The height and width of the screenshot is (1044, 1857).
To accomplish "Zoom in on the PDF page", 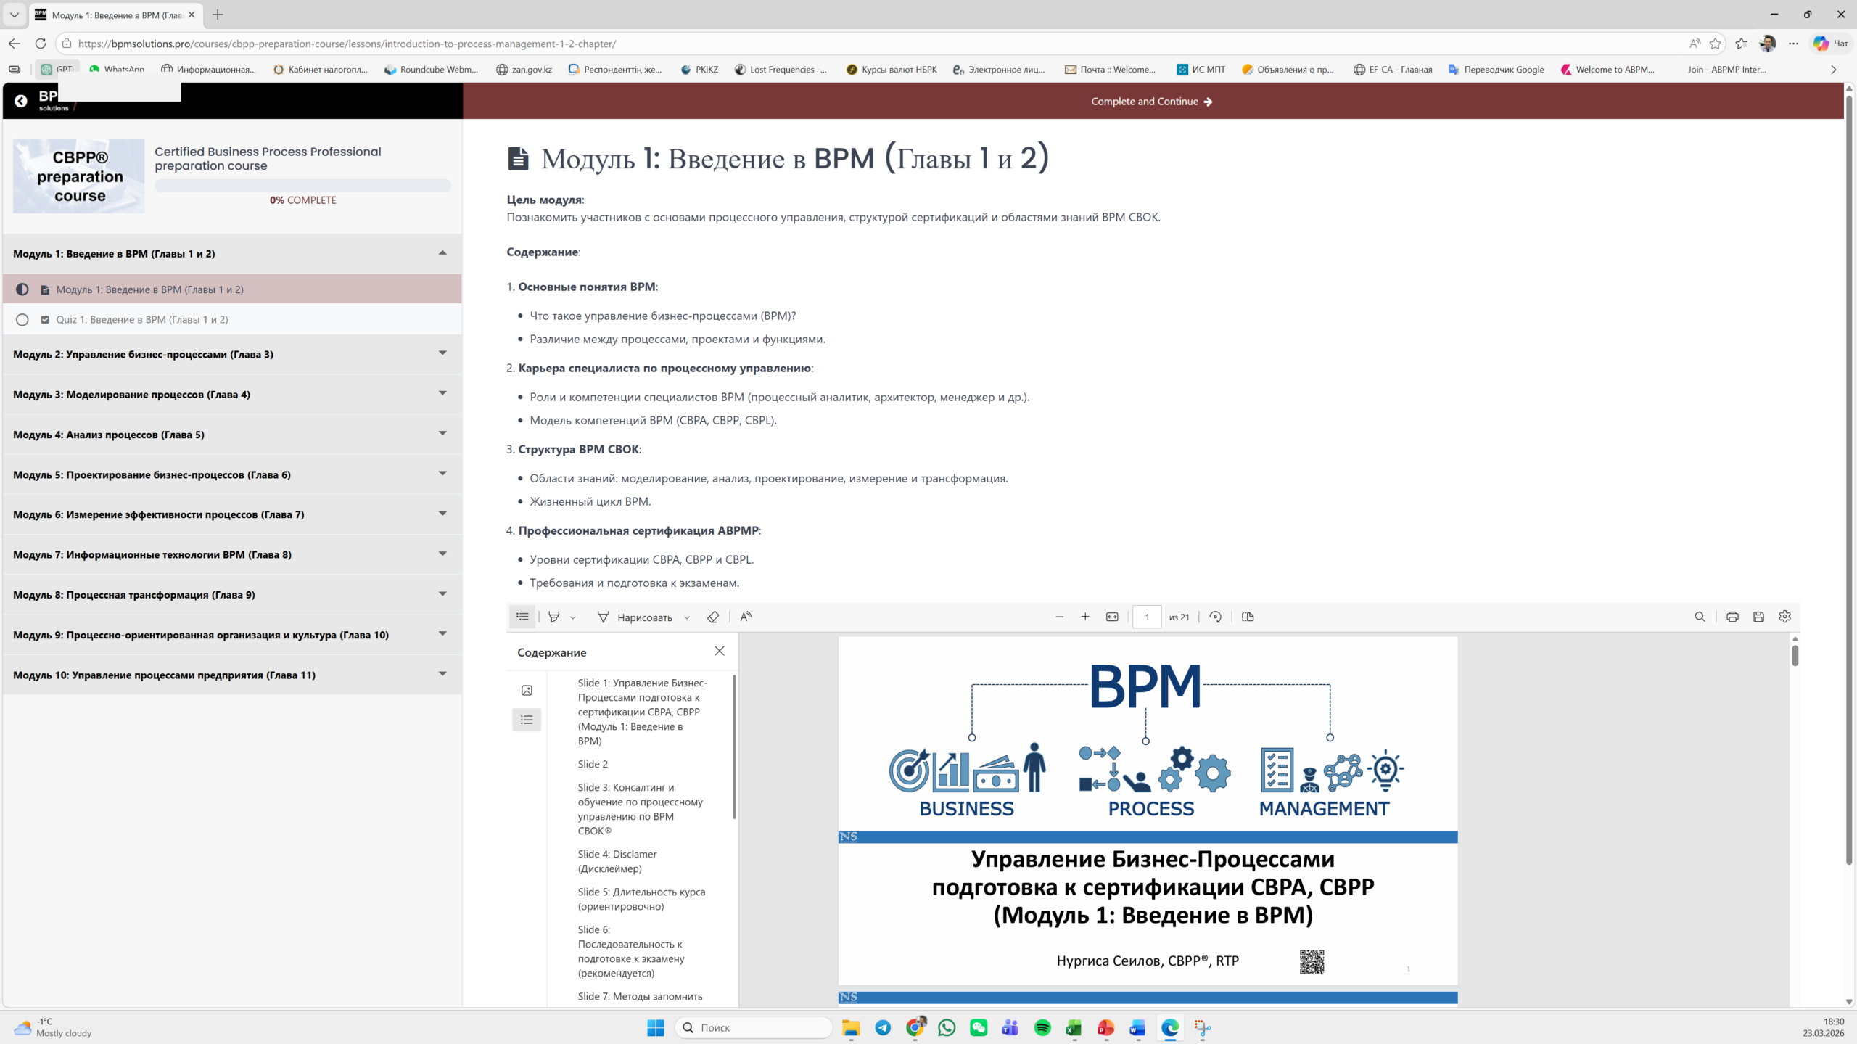I will pos(1085,617).
